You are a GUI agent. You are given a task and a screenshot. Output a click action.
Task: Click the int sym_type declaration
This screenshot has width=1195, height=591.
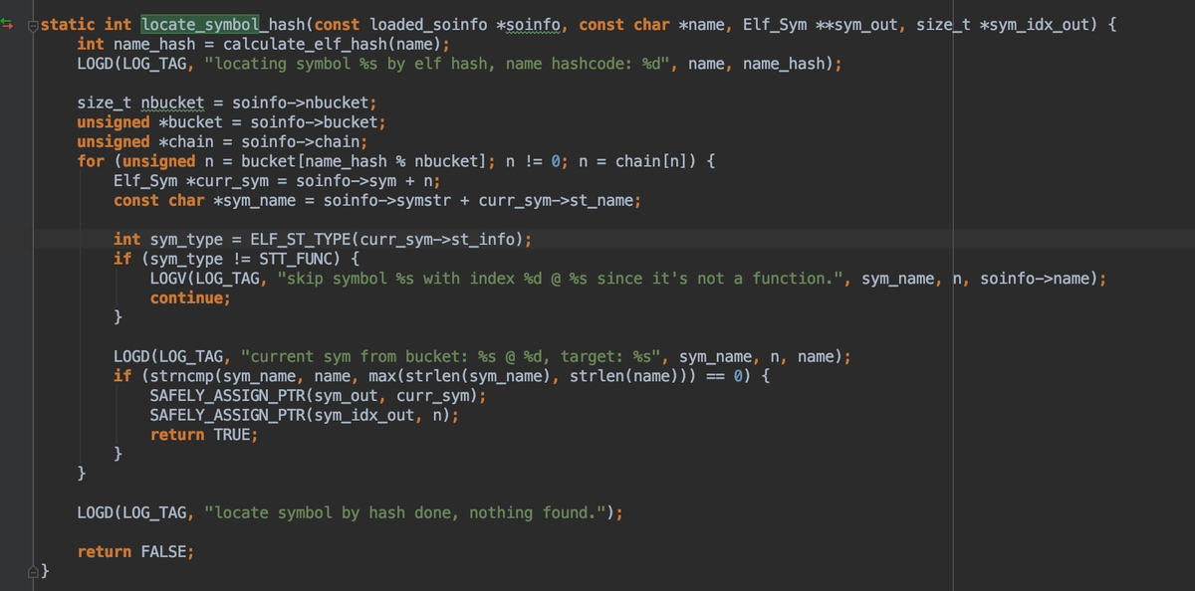pyautogui.click(x=168, y=240)
